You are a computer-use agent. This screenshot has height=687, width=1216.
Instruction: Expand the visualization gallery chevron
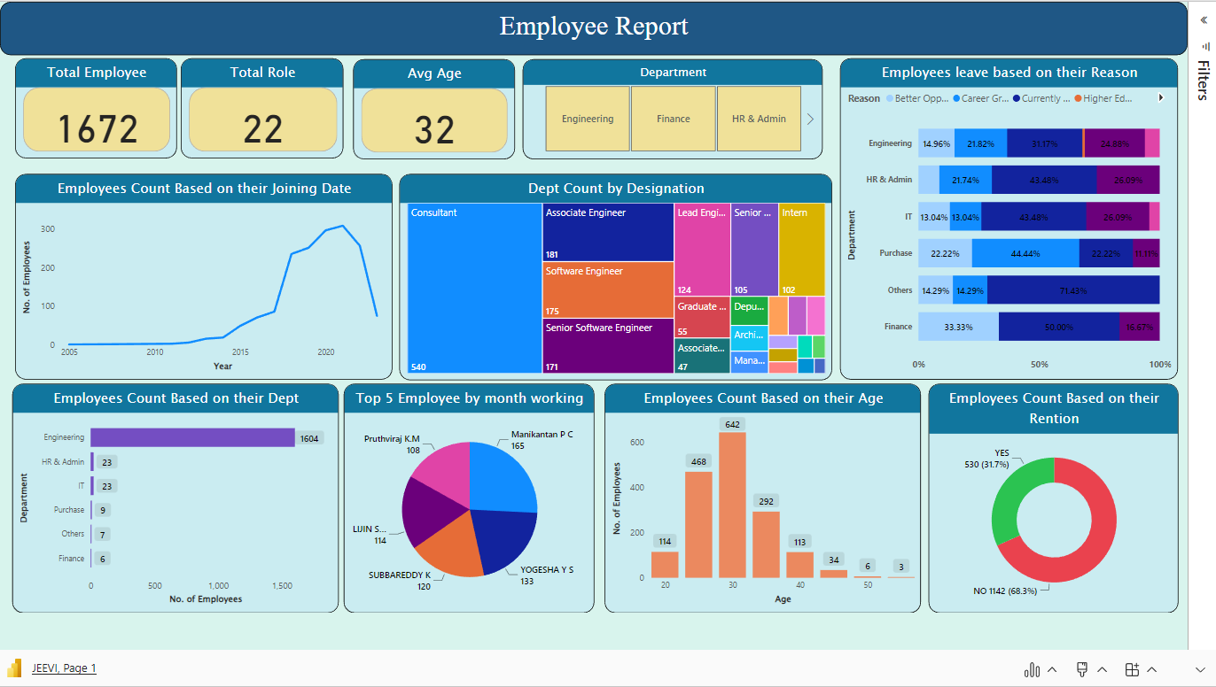(x=1051, y=669)
